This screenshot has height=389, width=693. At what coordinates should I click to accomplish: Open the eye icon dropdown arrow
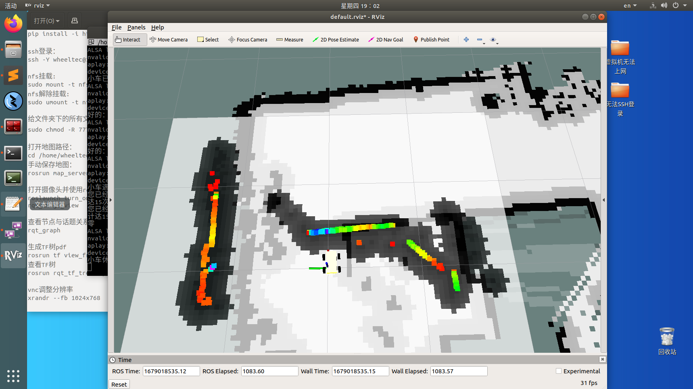point(497,43)
